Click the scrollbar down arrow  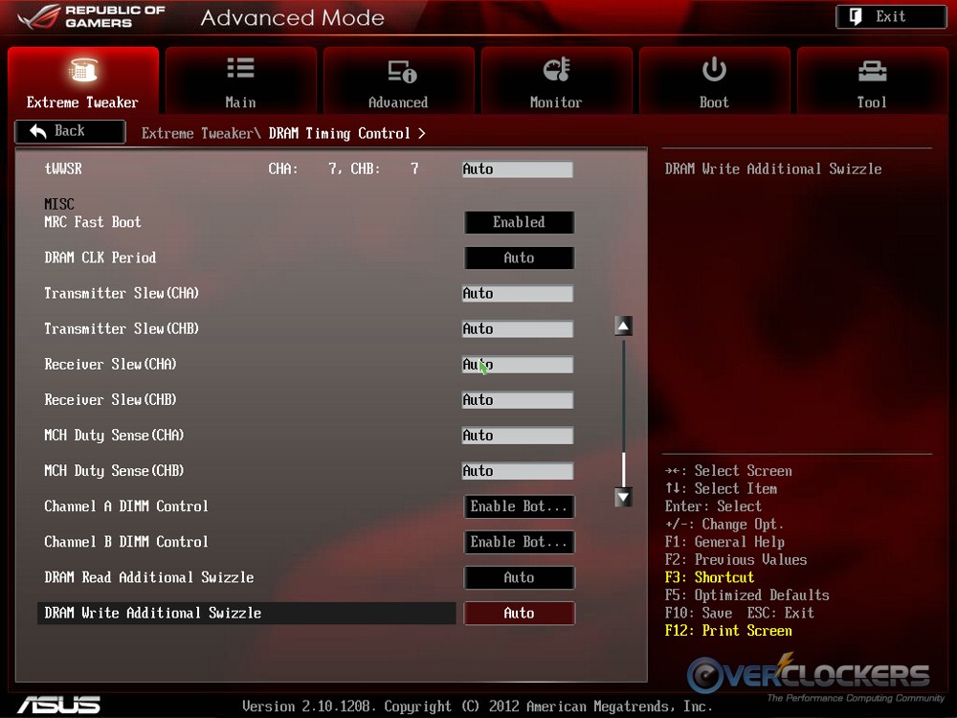624,497
